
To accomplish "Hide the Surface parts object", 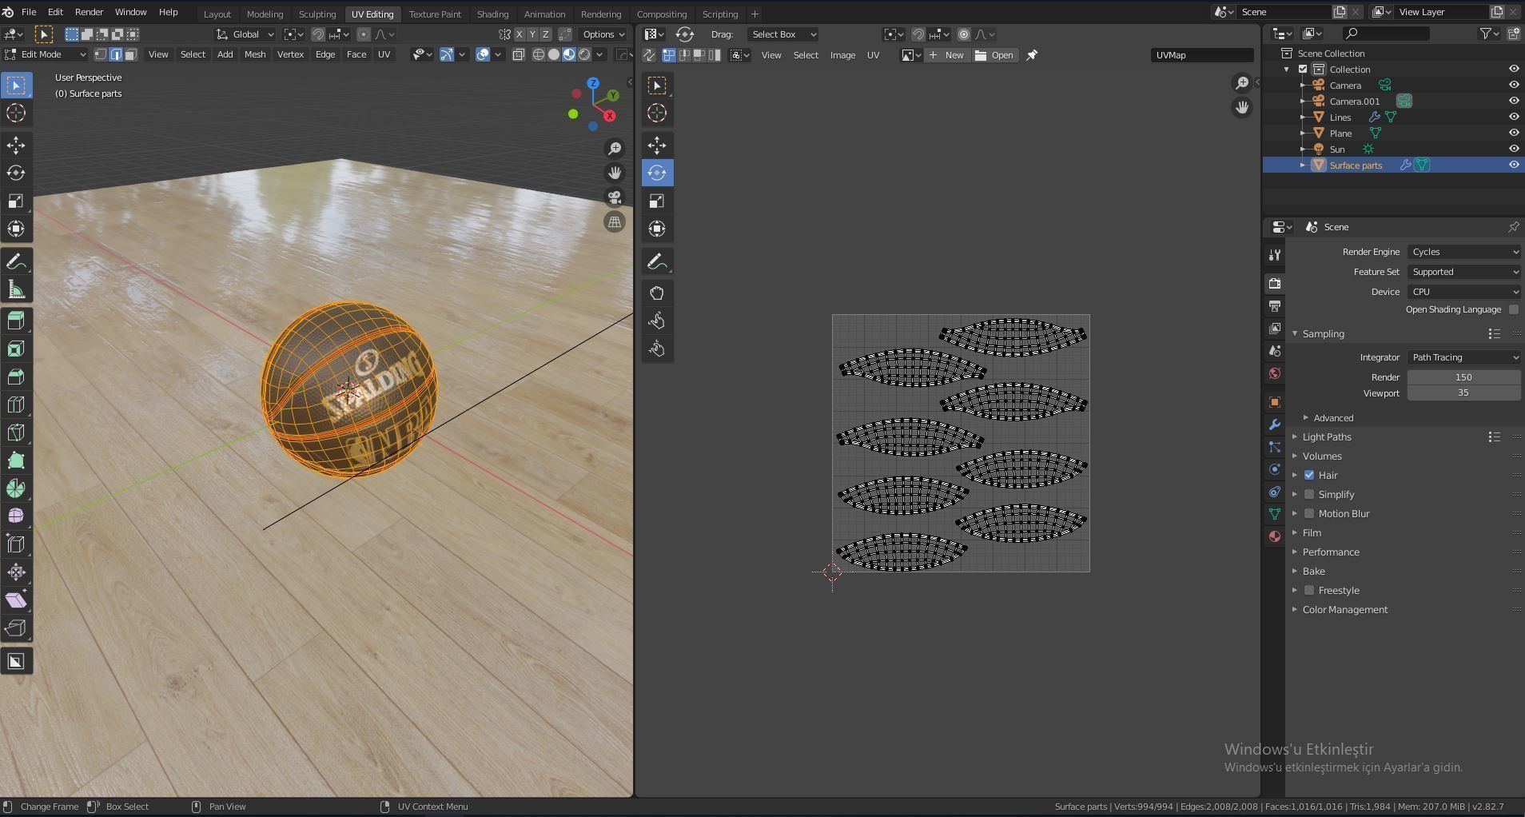I will [x=1514, y=165].
